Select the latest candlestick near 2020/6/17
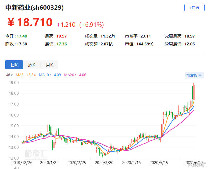The height and width of the screenshot is (169, 208). click(x=194, y=92)
